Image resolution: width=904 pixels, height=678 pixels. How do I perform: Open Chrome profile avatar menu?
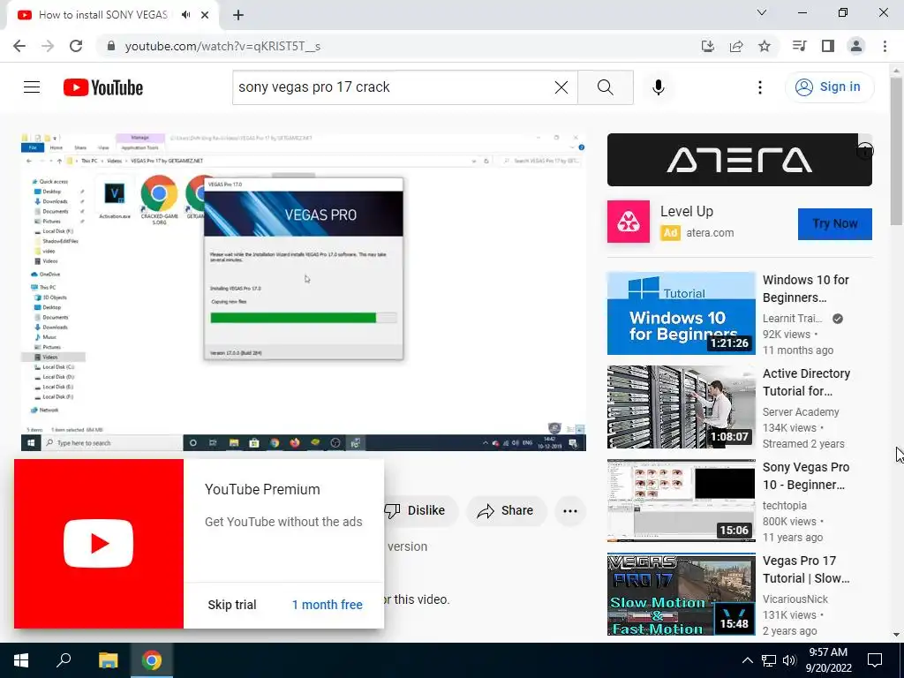tap(856, 46)
